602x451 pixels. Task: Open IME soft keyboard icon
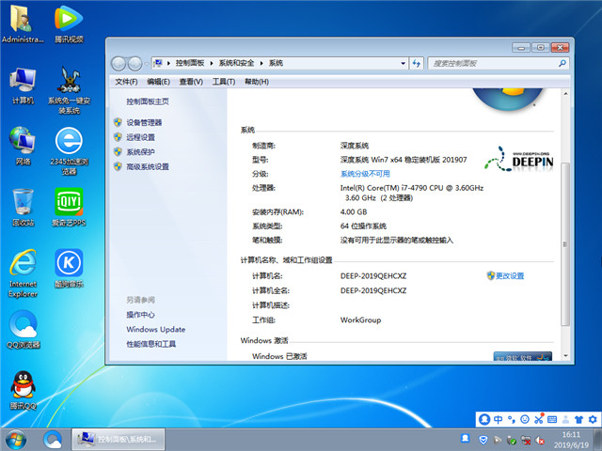pos(552,419)
